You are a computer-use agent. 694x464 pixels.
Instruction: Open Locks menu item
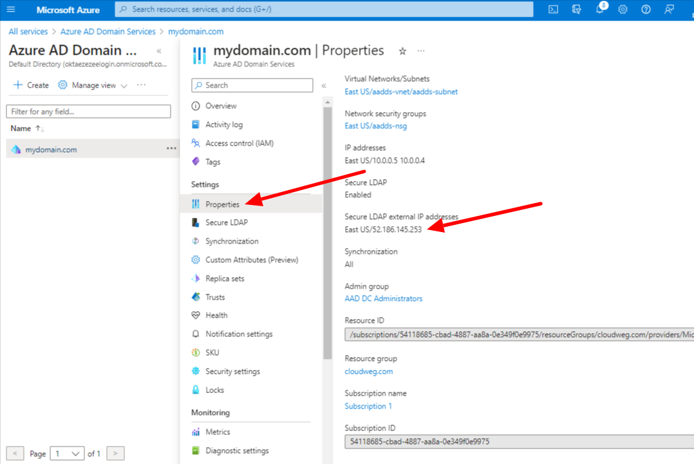click(214, 390)
